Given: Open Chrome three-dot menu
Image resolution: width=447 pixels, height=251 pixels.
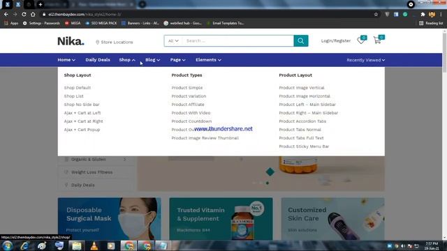Looking at the screenshot, I should [x=441, y=14].
